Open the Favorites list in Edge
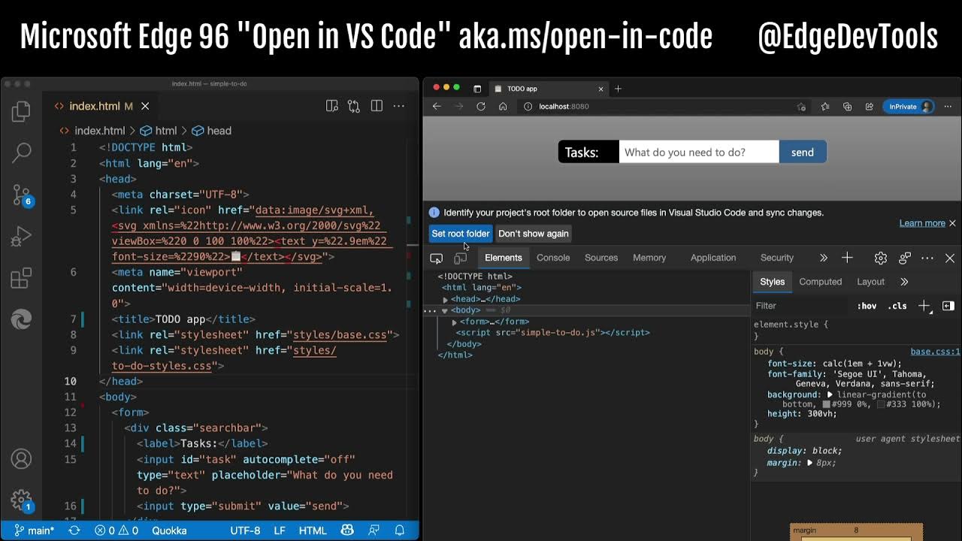Screen dimensions: 962x541 click(x=825, y=107)
